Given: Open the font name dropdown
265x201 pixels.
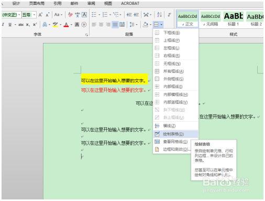Looking at the screenshot, I should (x=19, y=15).
